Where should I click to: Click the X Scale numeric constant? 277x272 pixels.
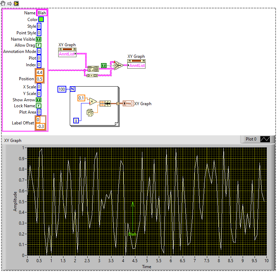(x=39, y=87)
